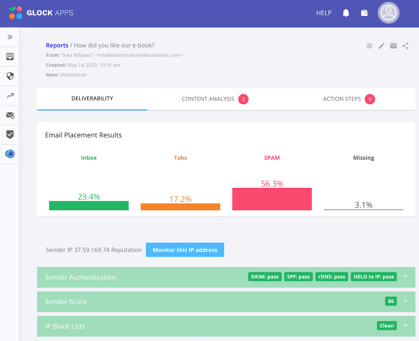Open the notifications bell icon
The height and width of the screenshot is (341, 419).
[346, 13]
